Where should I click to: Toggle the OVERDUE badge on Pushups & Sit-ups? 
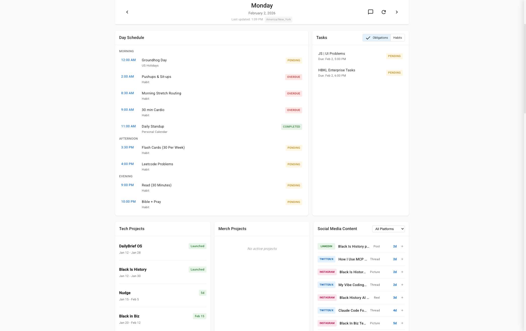[293, 77]
